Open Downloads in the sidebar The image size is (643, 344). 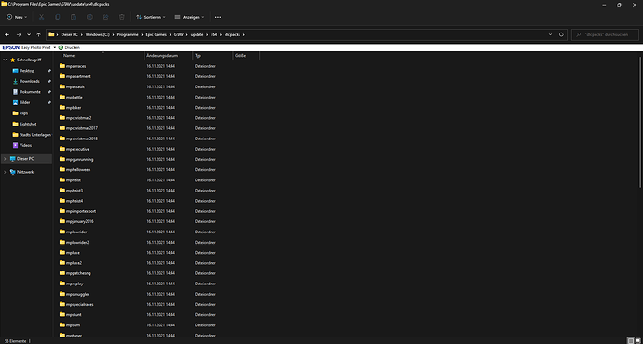(x=30, y=81)
